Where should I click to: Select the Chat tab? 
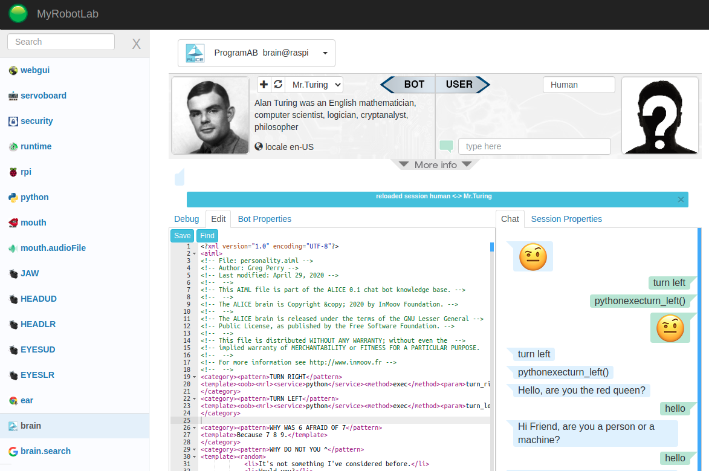(x=510, y=219)
